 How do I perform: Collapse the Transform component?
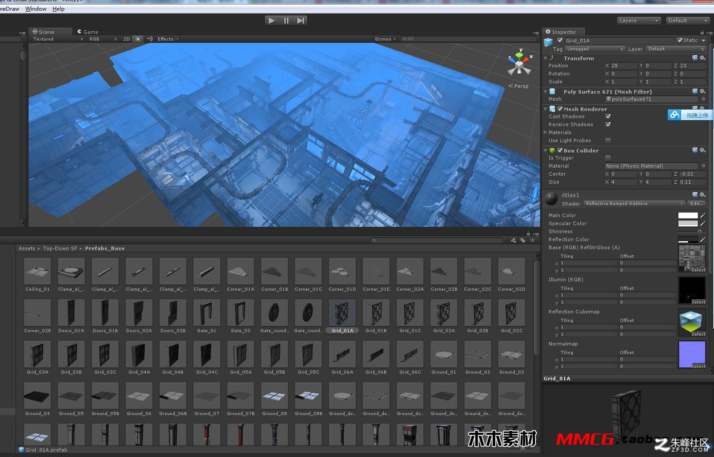546,58
